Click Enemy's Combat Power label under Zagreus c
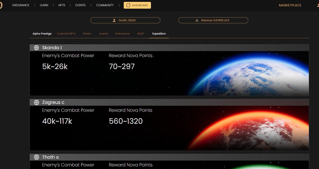319x169 pixels. pyautogui.click(x=68, y=110)
